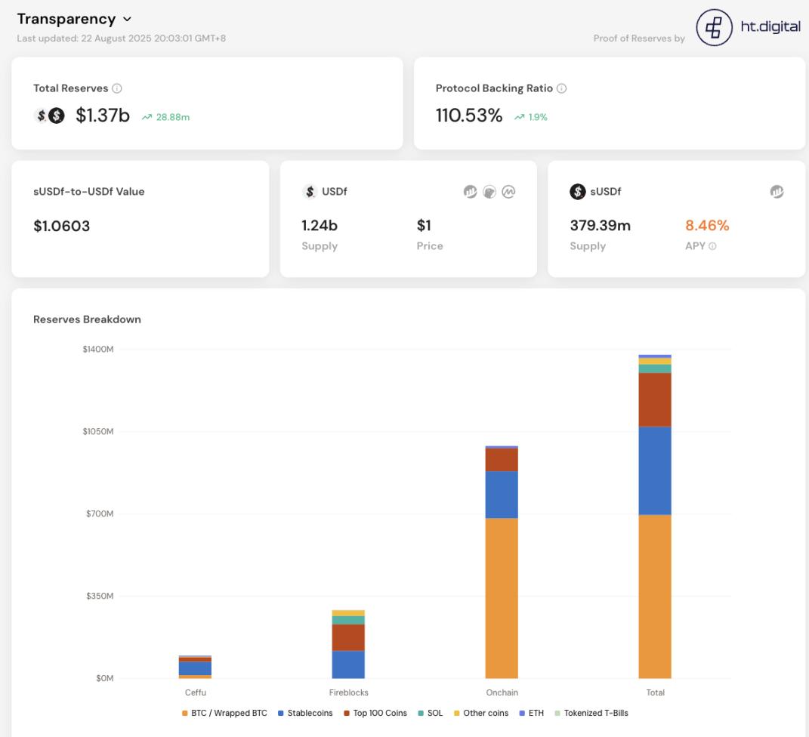The image size is (809, 737).
Task: Click blue Stablecoins segment of Total bar
Action: pyautogui.click(x=655, y=470)
